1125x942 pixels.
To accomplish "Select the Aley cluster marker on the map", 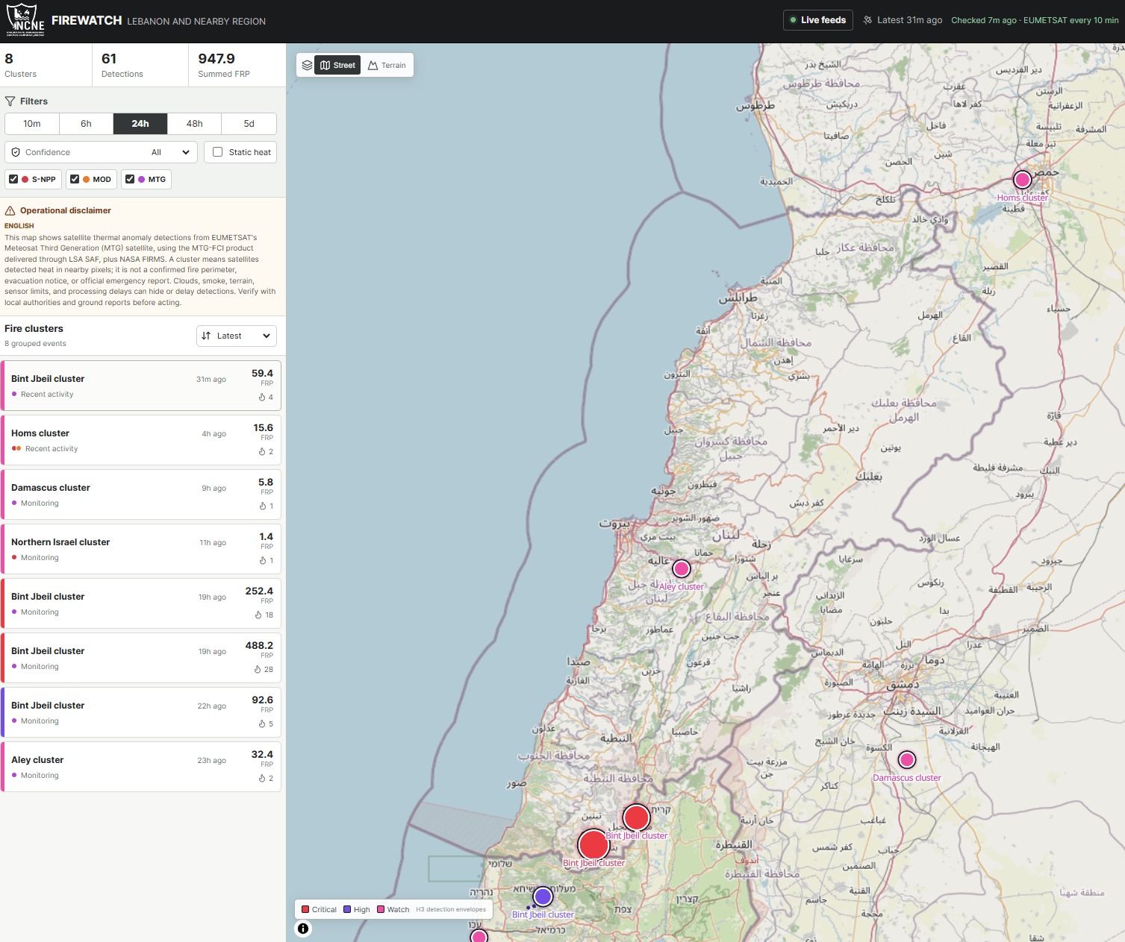I will click(682, 569).
